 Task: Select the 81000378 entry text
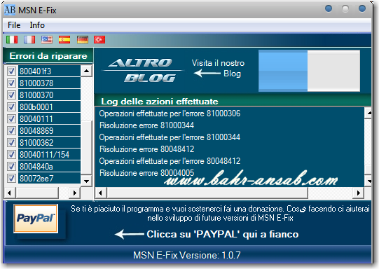pyautogui.click(x=36, y=83)
